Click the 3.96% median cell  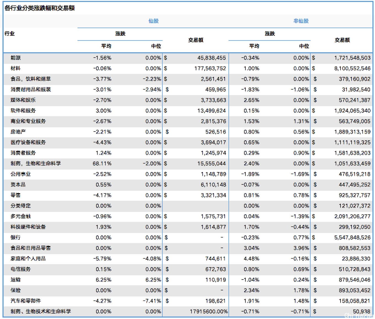click(x=301, y=248)
